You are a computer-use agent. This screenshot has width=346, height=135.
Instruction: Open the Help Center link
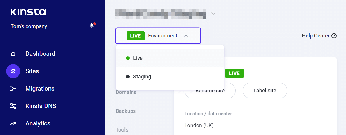[x=316, y=36]
